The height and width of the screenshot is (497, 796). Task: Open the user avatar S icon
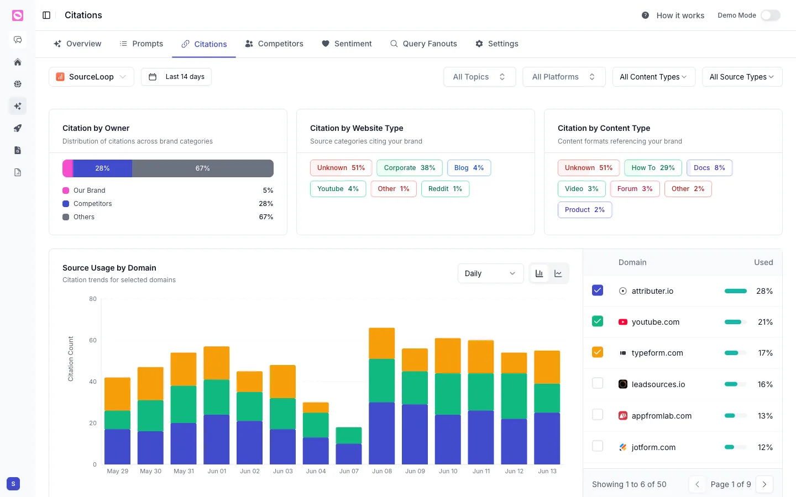[x=13, y=484]
